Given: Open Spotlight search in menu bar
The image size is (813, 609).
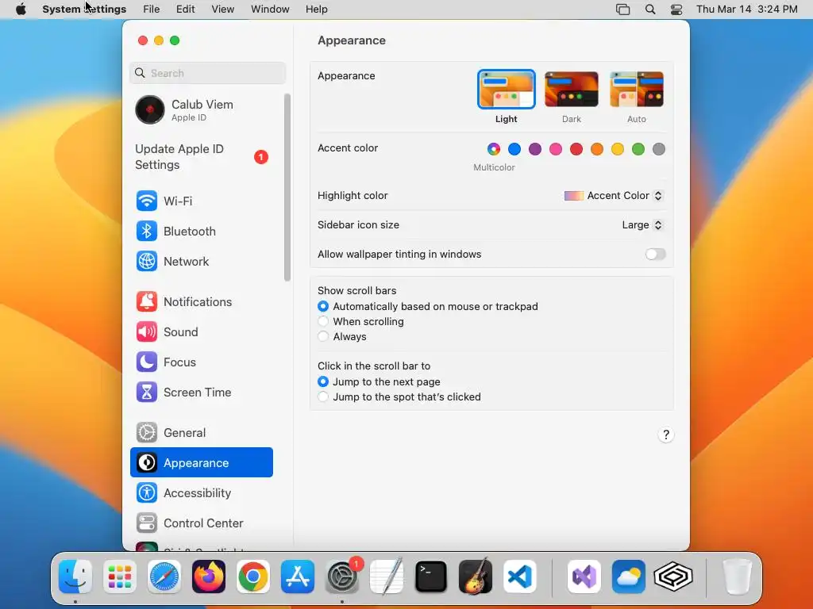Looking at the screenshot, I should [x=650, y=10].
